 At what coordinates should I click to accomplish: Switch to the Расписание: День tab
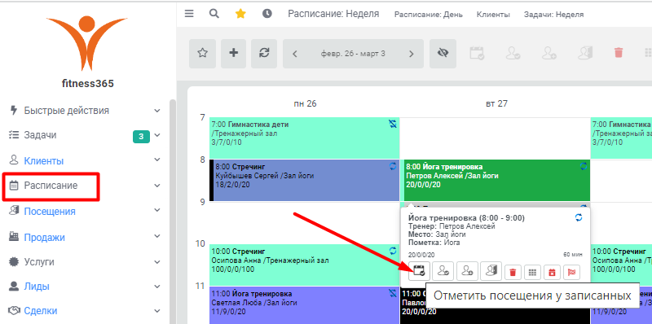pos(430,15)
